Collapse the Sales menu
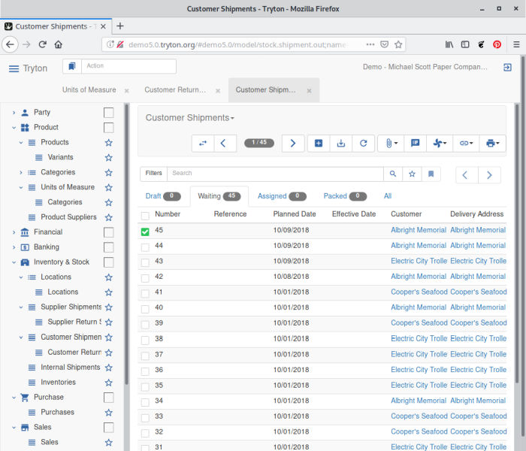The height and width of the screenshot is (451, 526). coord(14,428)
